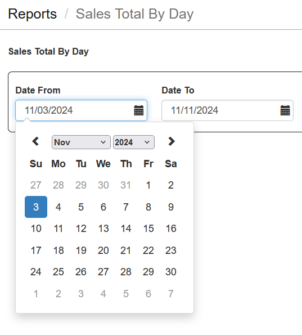Select November 1 in first row

click(148, 185)
